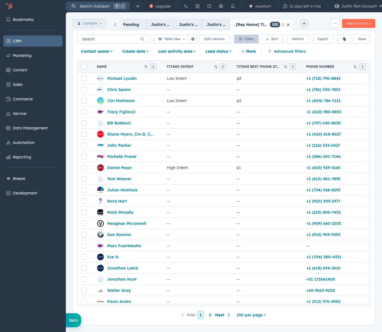This screenshot has width=382, height=332.
Task: Select the Nora Hart row checkbox
Action: point(84,201)
